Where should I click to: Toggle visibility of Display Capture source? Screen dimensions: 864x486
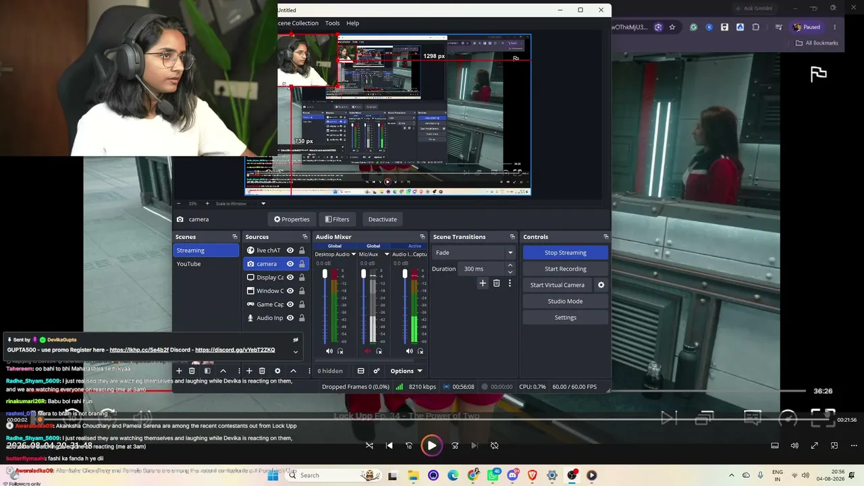click(290, 277)
